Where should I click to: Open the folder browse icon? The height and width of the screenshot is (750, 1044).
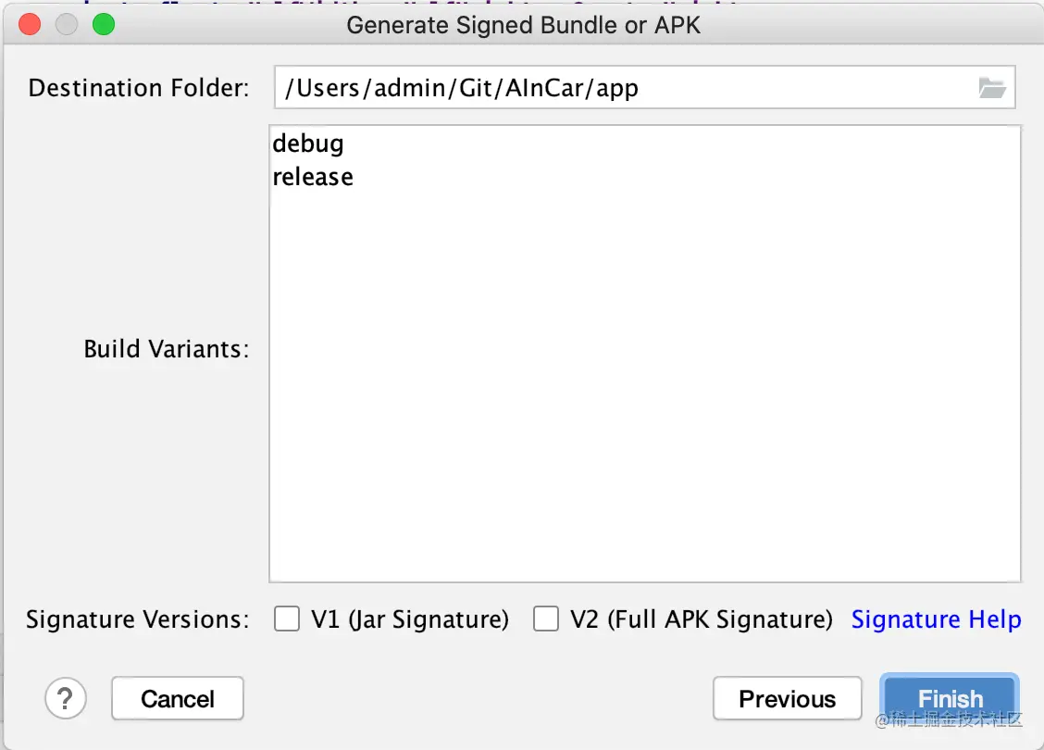tap(991, 88)
